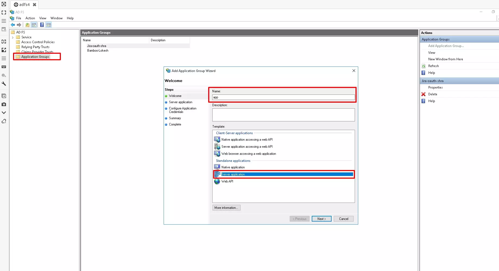Click the Next button in the wizard
499x271 pixels.
(321, 219)
